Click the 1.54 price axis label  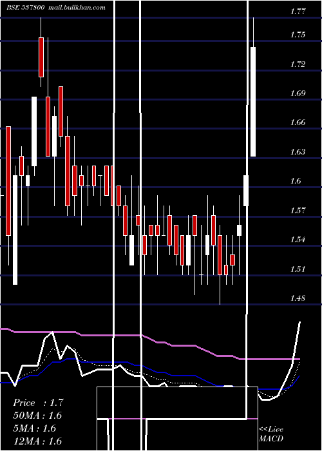pyautogui.click(x=298, y=240)
